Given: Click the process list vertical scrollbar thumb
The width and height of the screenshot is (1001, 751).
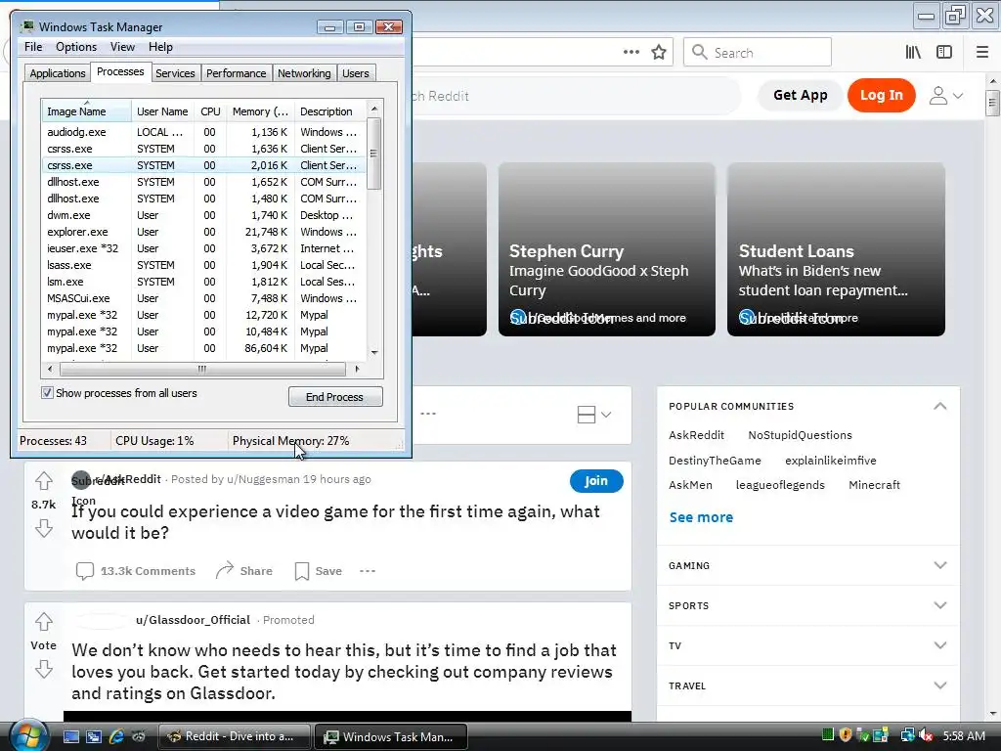Looking at the screenshot, I should tap(374, 154).
